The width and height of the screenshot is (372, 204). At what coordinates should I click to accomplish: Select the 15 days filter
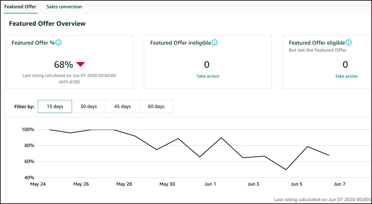click(55, 107)
